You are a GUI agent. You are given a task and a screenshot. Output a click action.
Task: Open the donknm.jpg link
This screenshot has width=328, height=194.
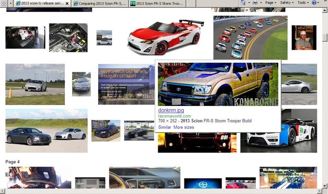171,110
